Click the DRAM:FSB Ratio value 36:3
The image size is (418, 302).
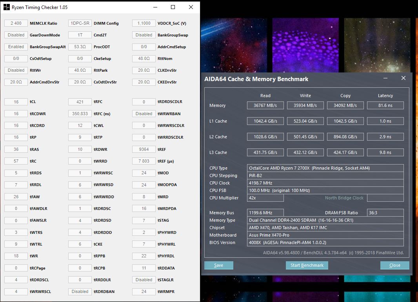pos(385,213)
